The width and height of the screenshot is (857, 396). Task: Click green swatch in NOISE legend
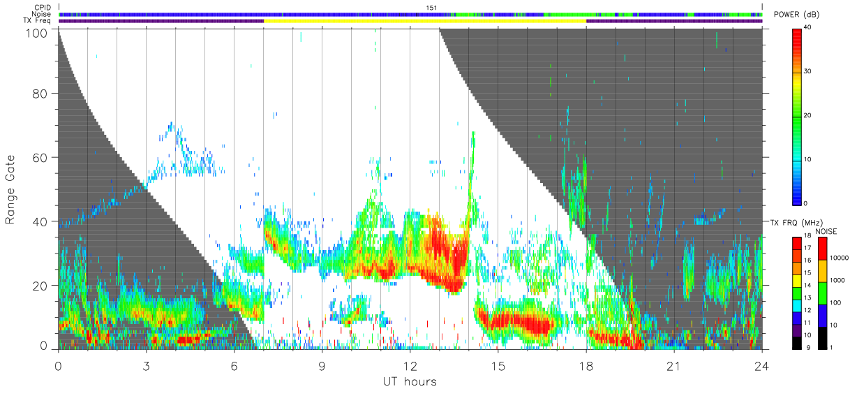(x=823, y=293)
